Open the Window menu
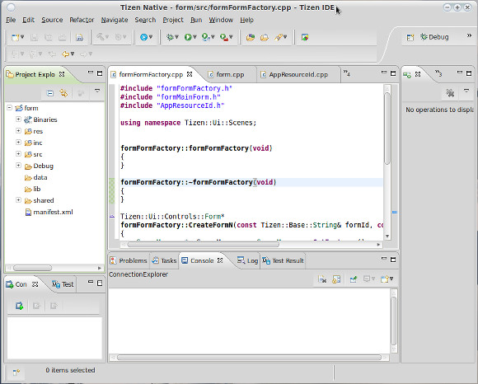 [x=221, y=20]
